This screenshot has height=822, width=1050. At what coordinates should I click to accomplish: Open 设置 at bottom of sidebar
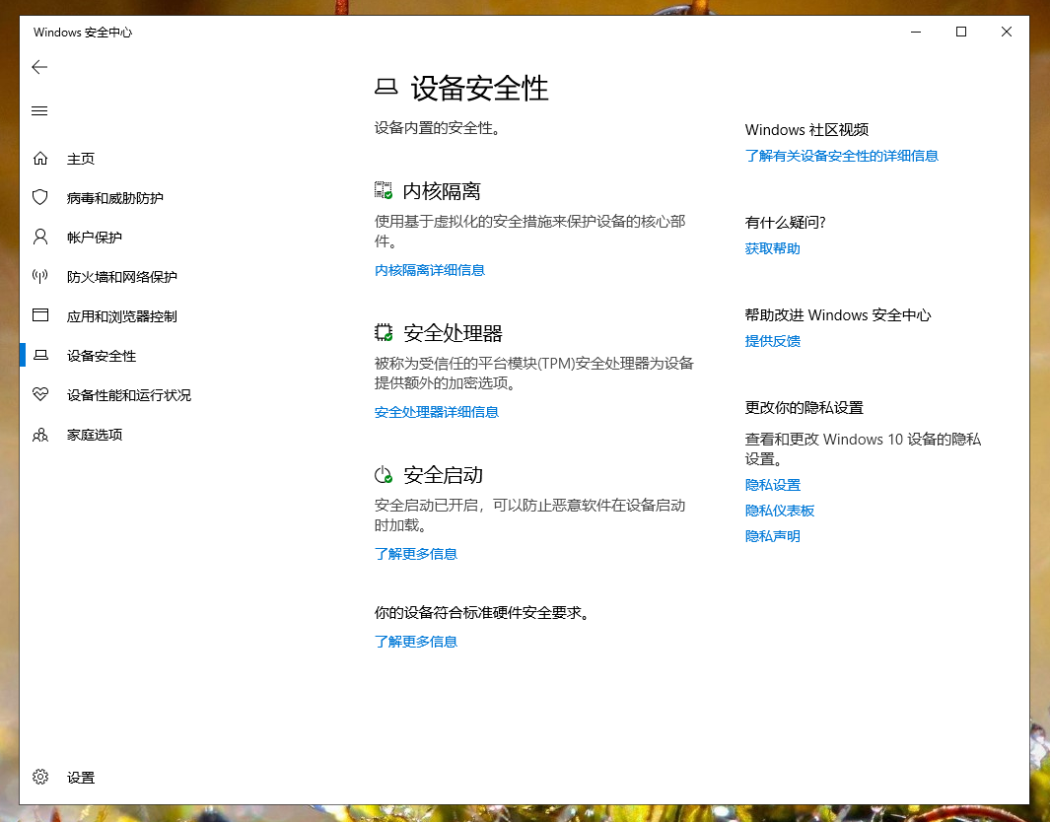point(81,778)
